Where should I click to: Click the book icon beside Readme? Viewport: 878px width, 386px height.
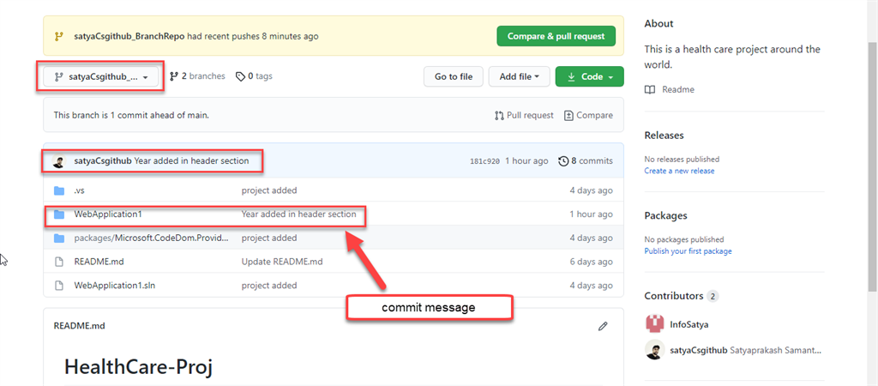pos(650,89)
